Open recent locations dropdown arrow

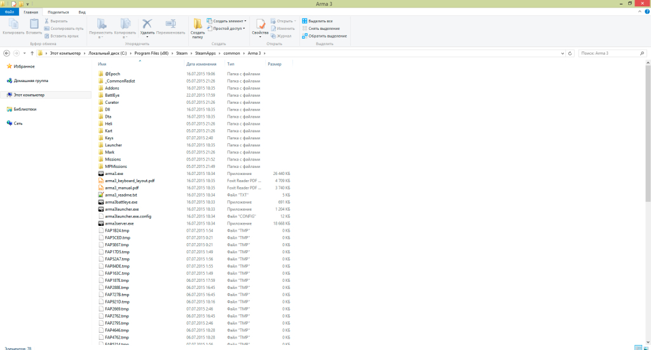pyautogui.click(x=25, y=53)
